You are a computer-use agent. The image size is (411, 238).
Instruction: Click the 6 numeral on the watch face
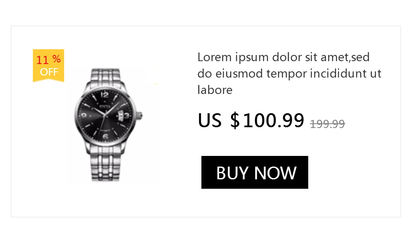click(x=105, y=136)
